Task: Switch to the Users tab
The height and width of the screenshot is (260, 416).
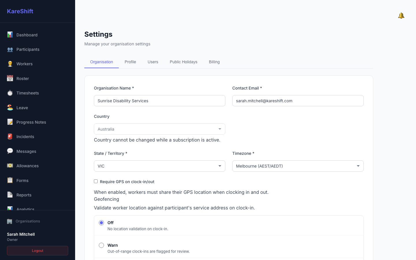Action: [153, 62]
